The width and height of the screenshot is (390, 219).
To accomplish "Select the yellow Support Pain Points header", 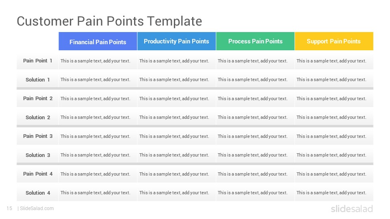I will [x=334, y=41].
